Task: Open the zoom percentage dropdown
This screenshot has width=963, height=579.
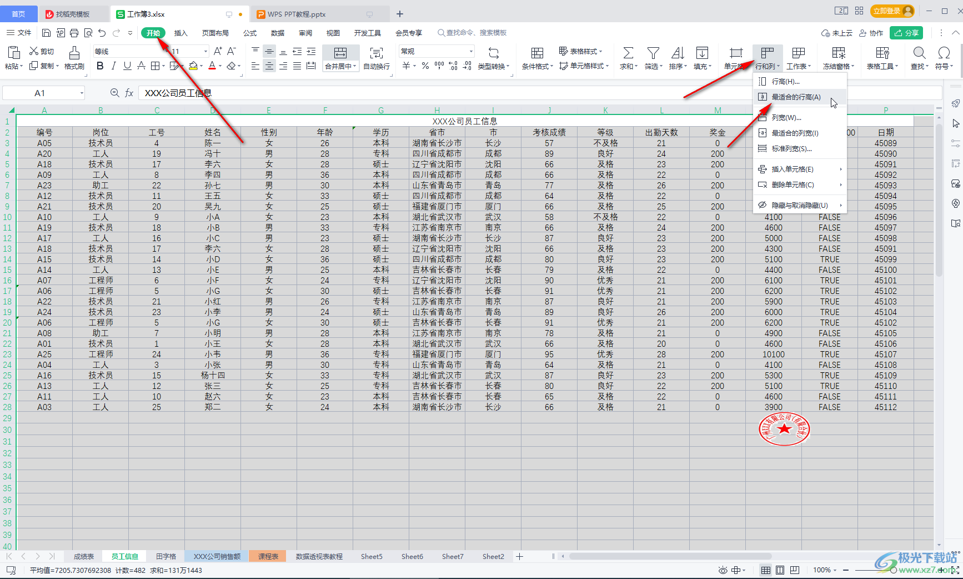Action: tap(825, 570)
